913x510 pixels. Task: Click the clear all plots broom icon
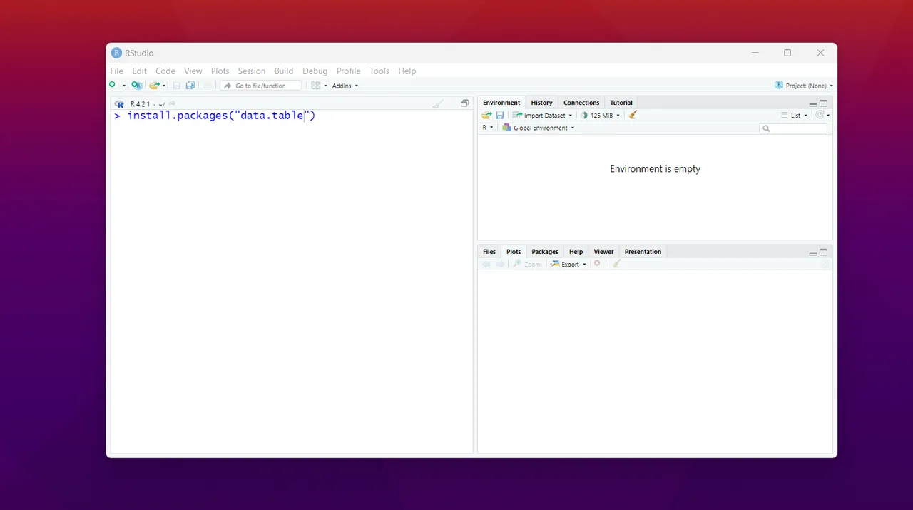617,264
